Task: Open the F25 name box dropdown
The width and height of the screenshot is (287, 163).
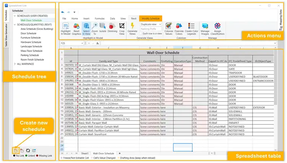Action: coord(82,43)
